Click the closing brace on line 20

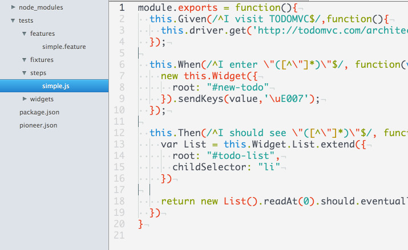(x=141, y=224)
